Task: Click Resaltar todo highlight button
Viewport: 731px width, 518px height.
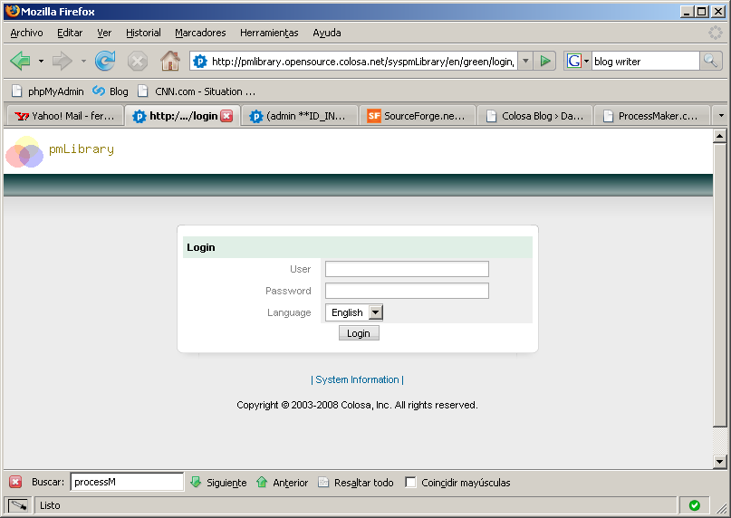Action: pyautogui.click(x=355, y=483)
